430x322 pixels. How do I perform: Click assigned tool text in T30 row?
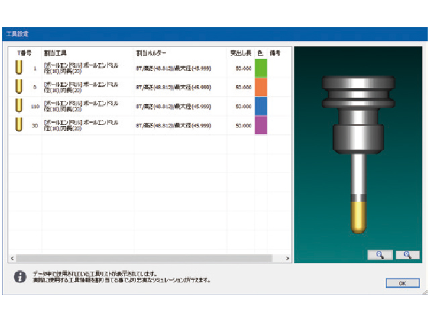tap(81, 125)
